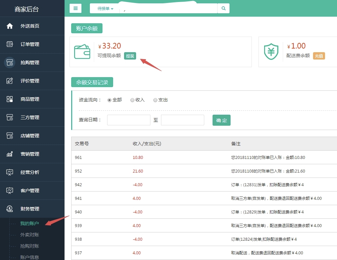Open the 待接单 dropdown
The height and width of the screenshot is (260, 337).
click(105, 9)
